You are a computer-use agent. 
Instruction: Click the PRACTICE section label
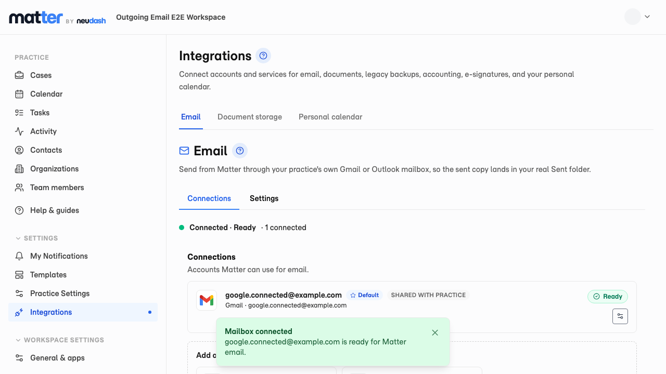32,58
